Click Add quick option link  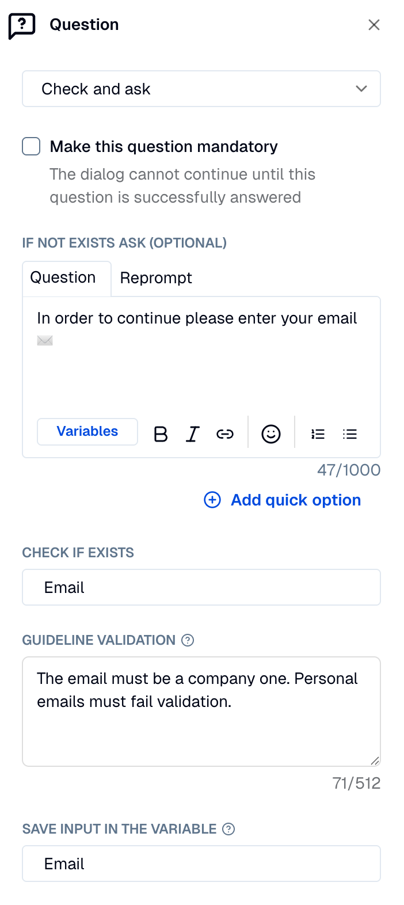[x=296, y=500]
